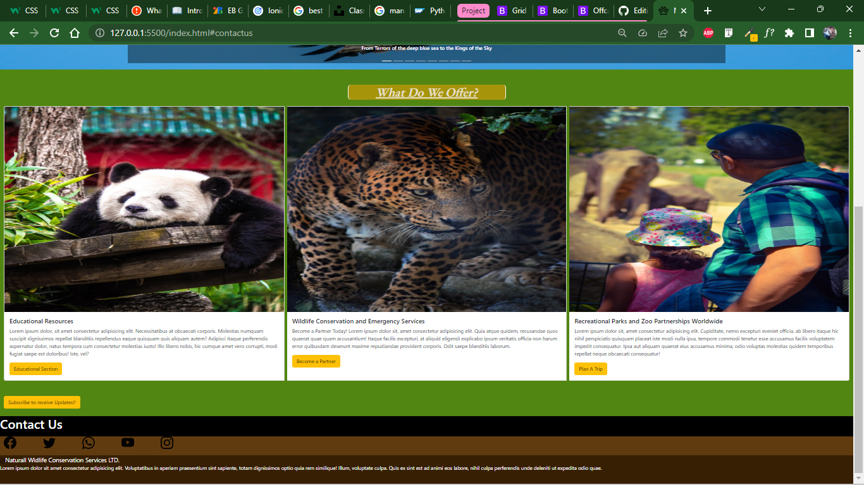Switch to the 'Wha' tab
Screen dimensions: 864x485
click(x=146, y=11)
